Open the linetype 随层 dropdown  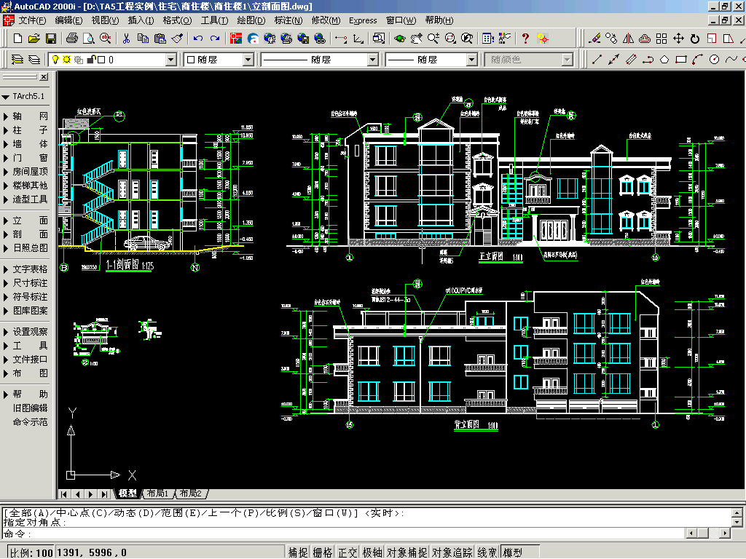(373, 60)
